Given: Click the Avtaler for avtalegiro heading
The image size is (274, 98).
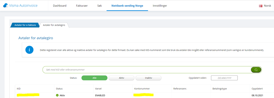Looking at the screenshot, I should (36, 38).
